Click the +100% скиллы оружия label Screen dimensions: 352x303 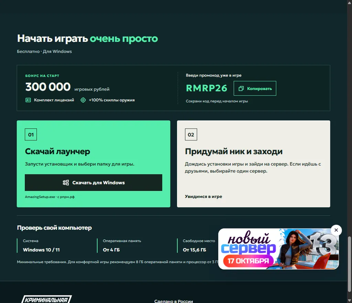(x=112, y=100)
